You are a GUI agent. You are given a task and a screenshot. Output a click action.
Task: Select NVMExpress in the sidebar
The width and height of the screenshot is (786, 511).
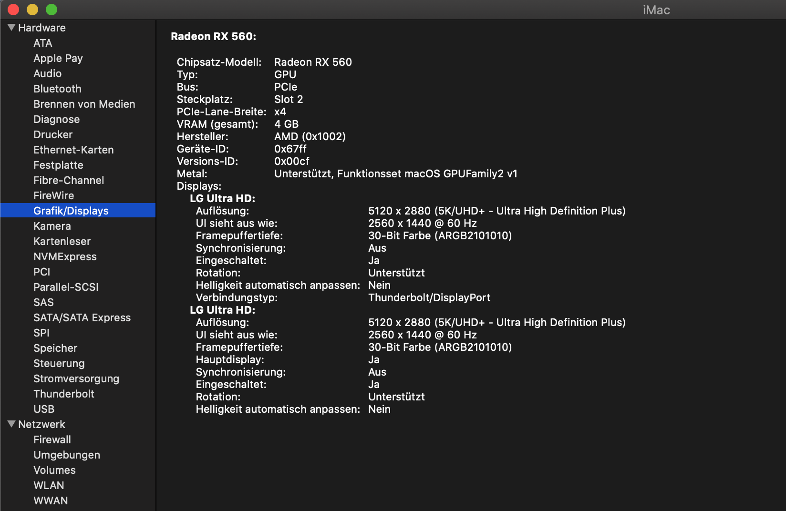[65, 256]
